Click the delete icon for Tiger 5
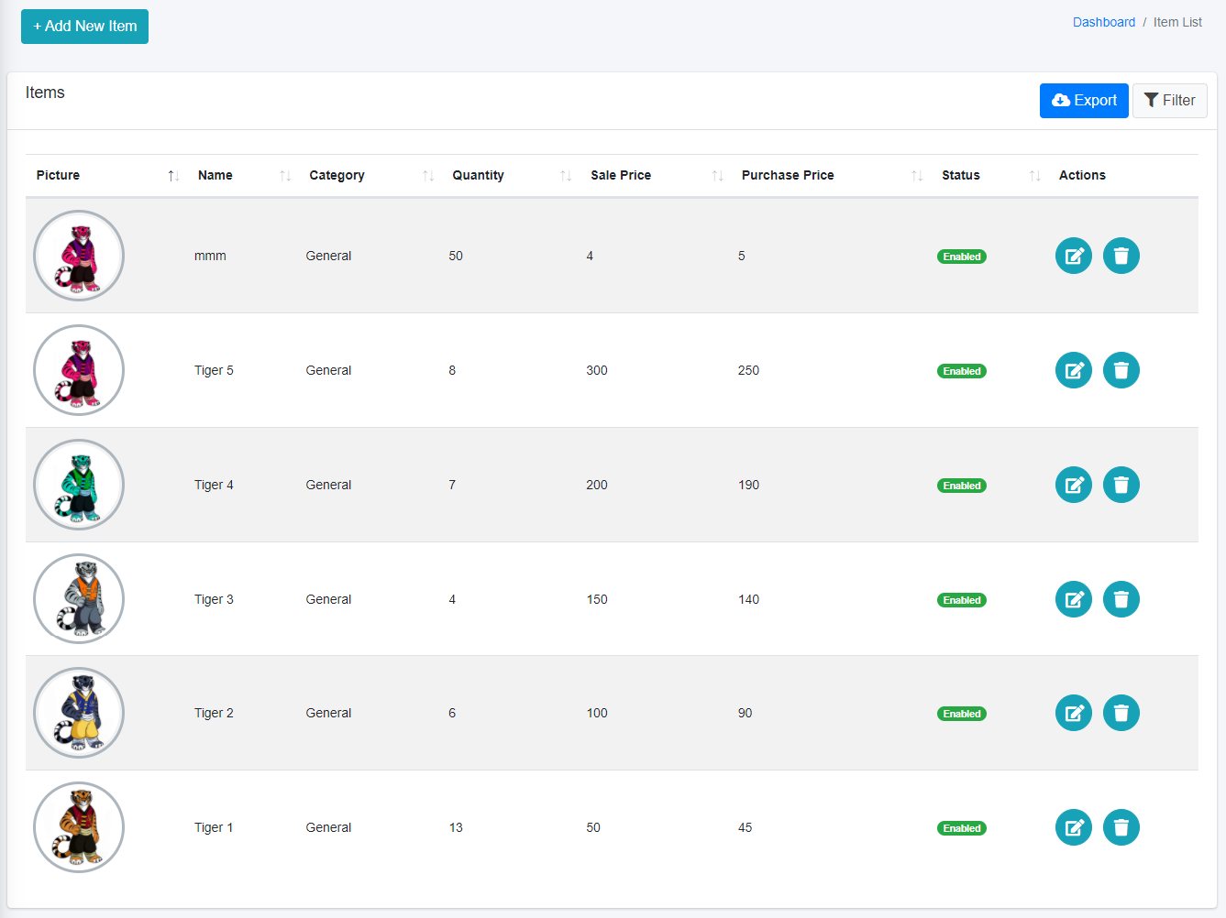 point(1121,370)
